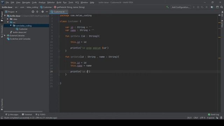Open the Event Log button
Image resolution: width=224 pixels, height=126 pixels.
[213, 114]
